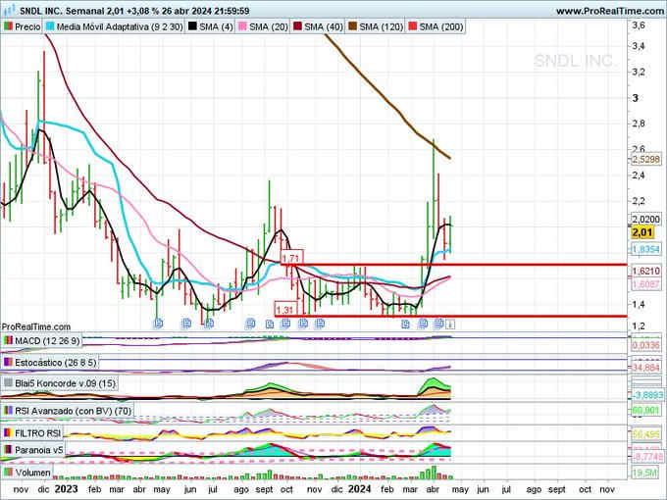This screenshot has width=667, height=500.
Task: Click the 1,8354 adaptive average value tag
Action: point(646,249)
